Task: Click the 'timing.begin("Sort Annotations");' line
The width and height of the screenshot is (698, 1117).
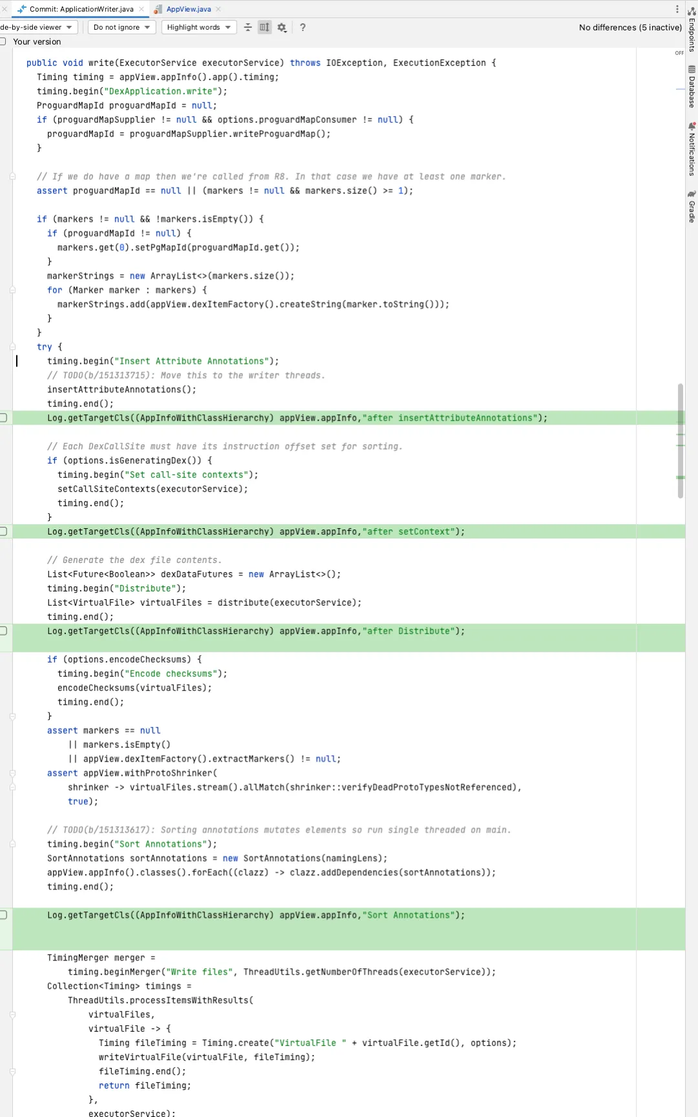Action: coord(132,844)
